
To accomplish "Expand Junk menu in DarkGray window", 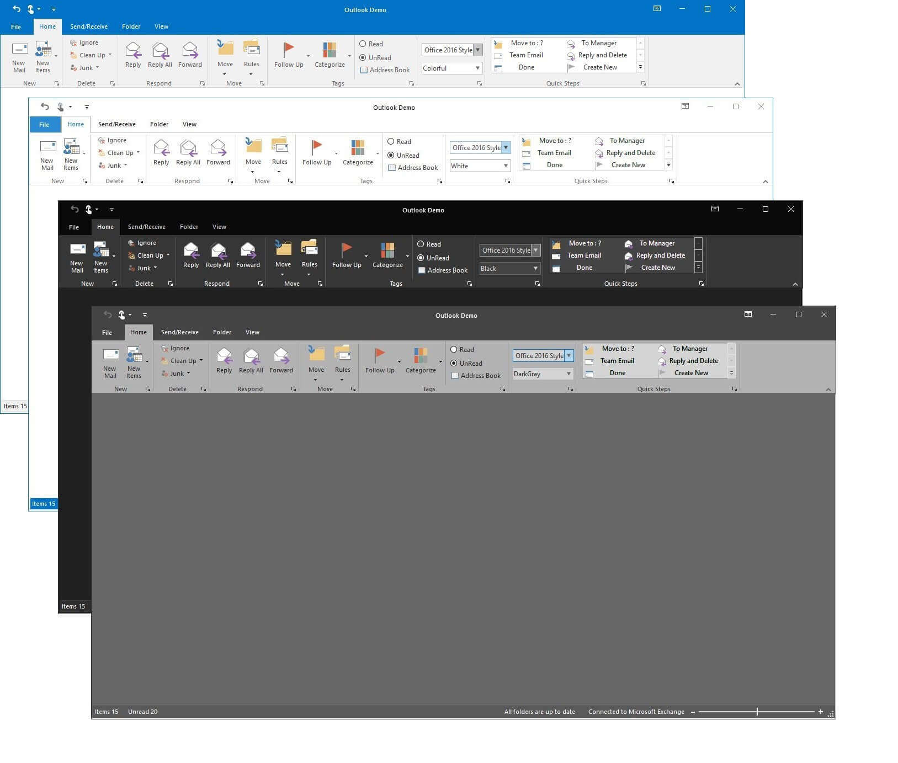I will click(x=188, y=374).
